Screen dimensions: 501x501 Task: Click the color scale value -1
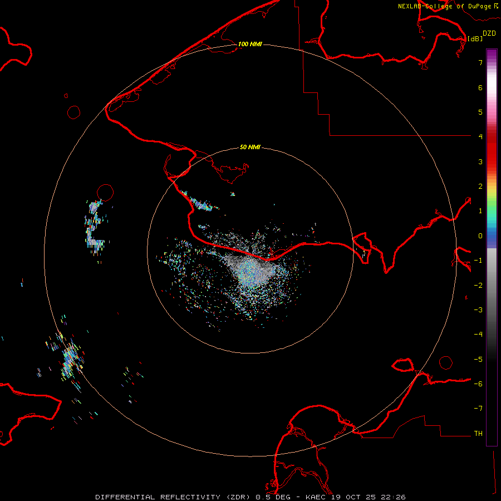(478, 261)
